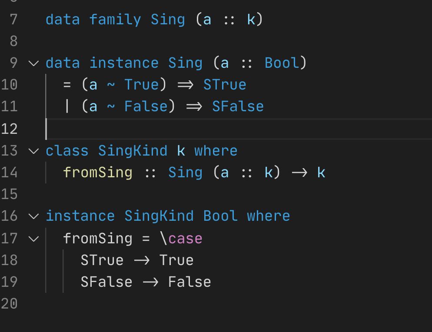Click 'where' on the instance SingKind line
432x332 pixels.
[268, 216]
